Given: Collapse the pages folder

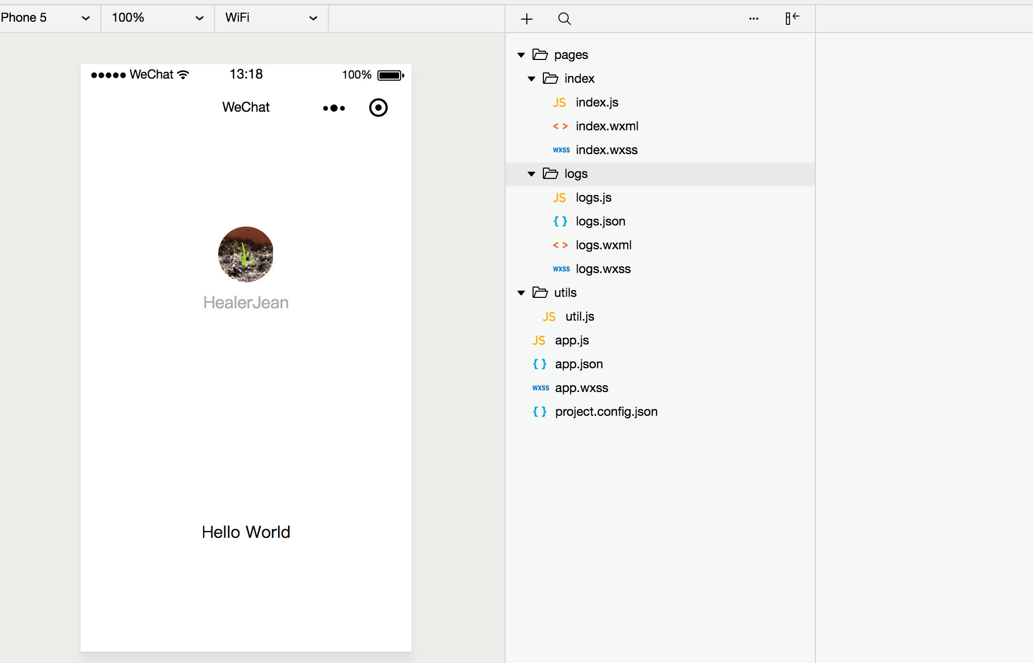Looking at the screenshot, I should pyautogui.click(x=521, y=55).
